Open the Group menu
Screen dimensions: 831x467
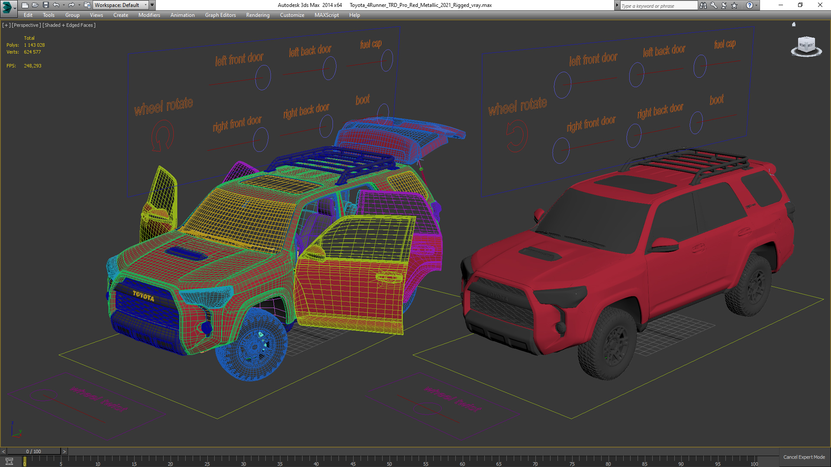point(72,15)
